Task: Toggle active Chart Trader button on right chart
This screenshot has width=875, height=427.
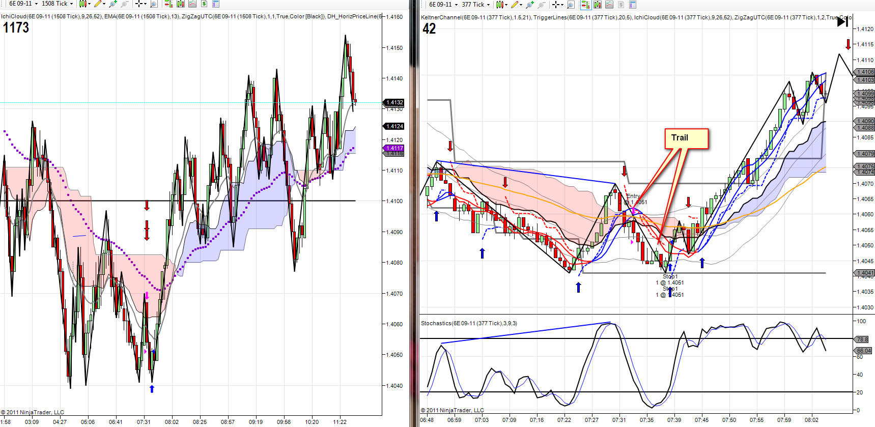Action: 585,5
